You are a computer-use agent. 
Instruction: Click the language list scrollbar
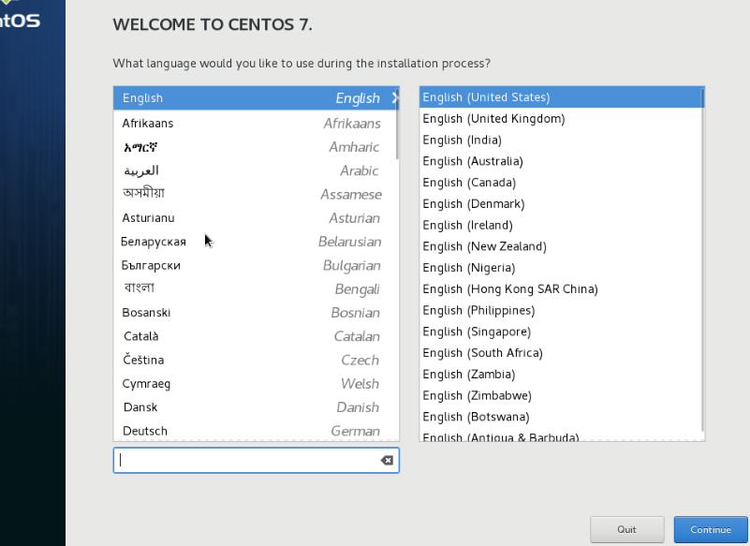(x=397, y=123)
